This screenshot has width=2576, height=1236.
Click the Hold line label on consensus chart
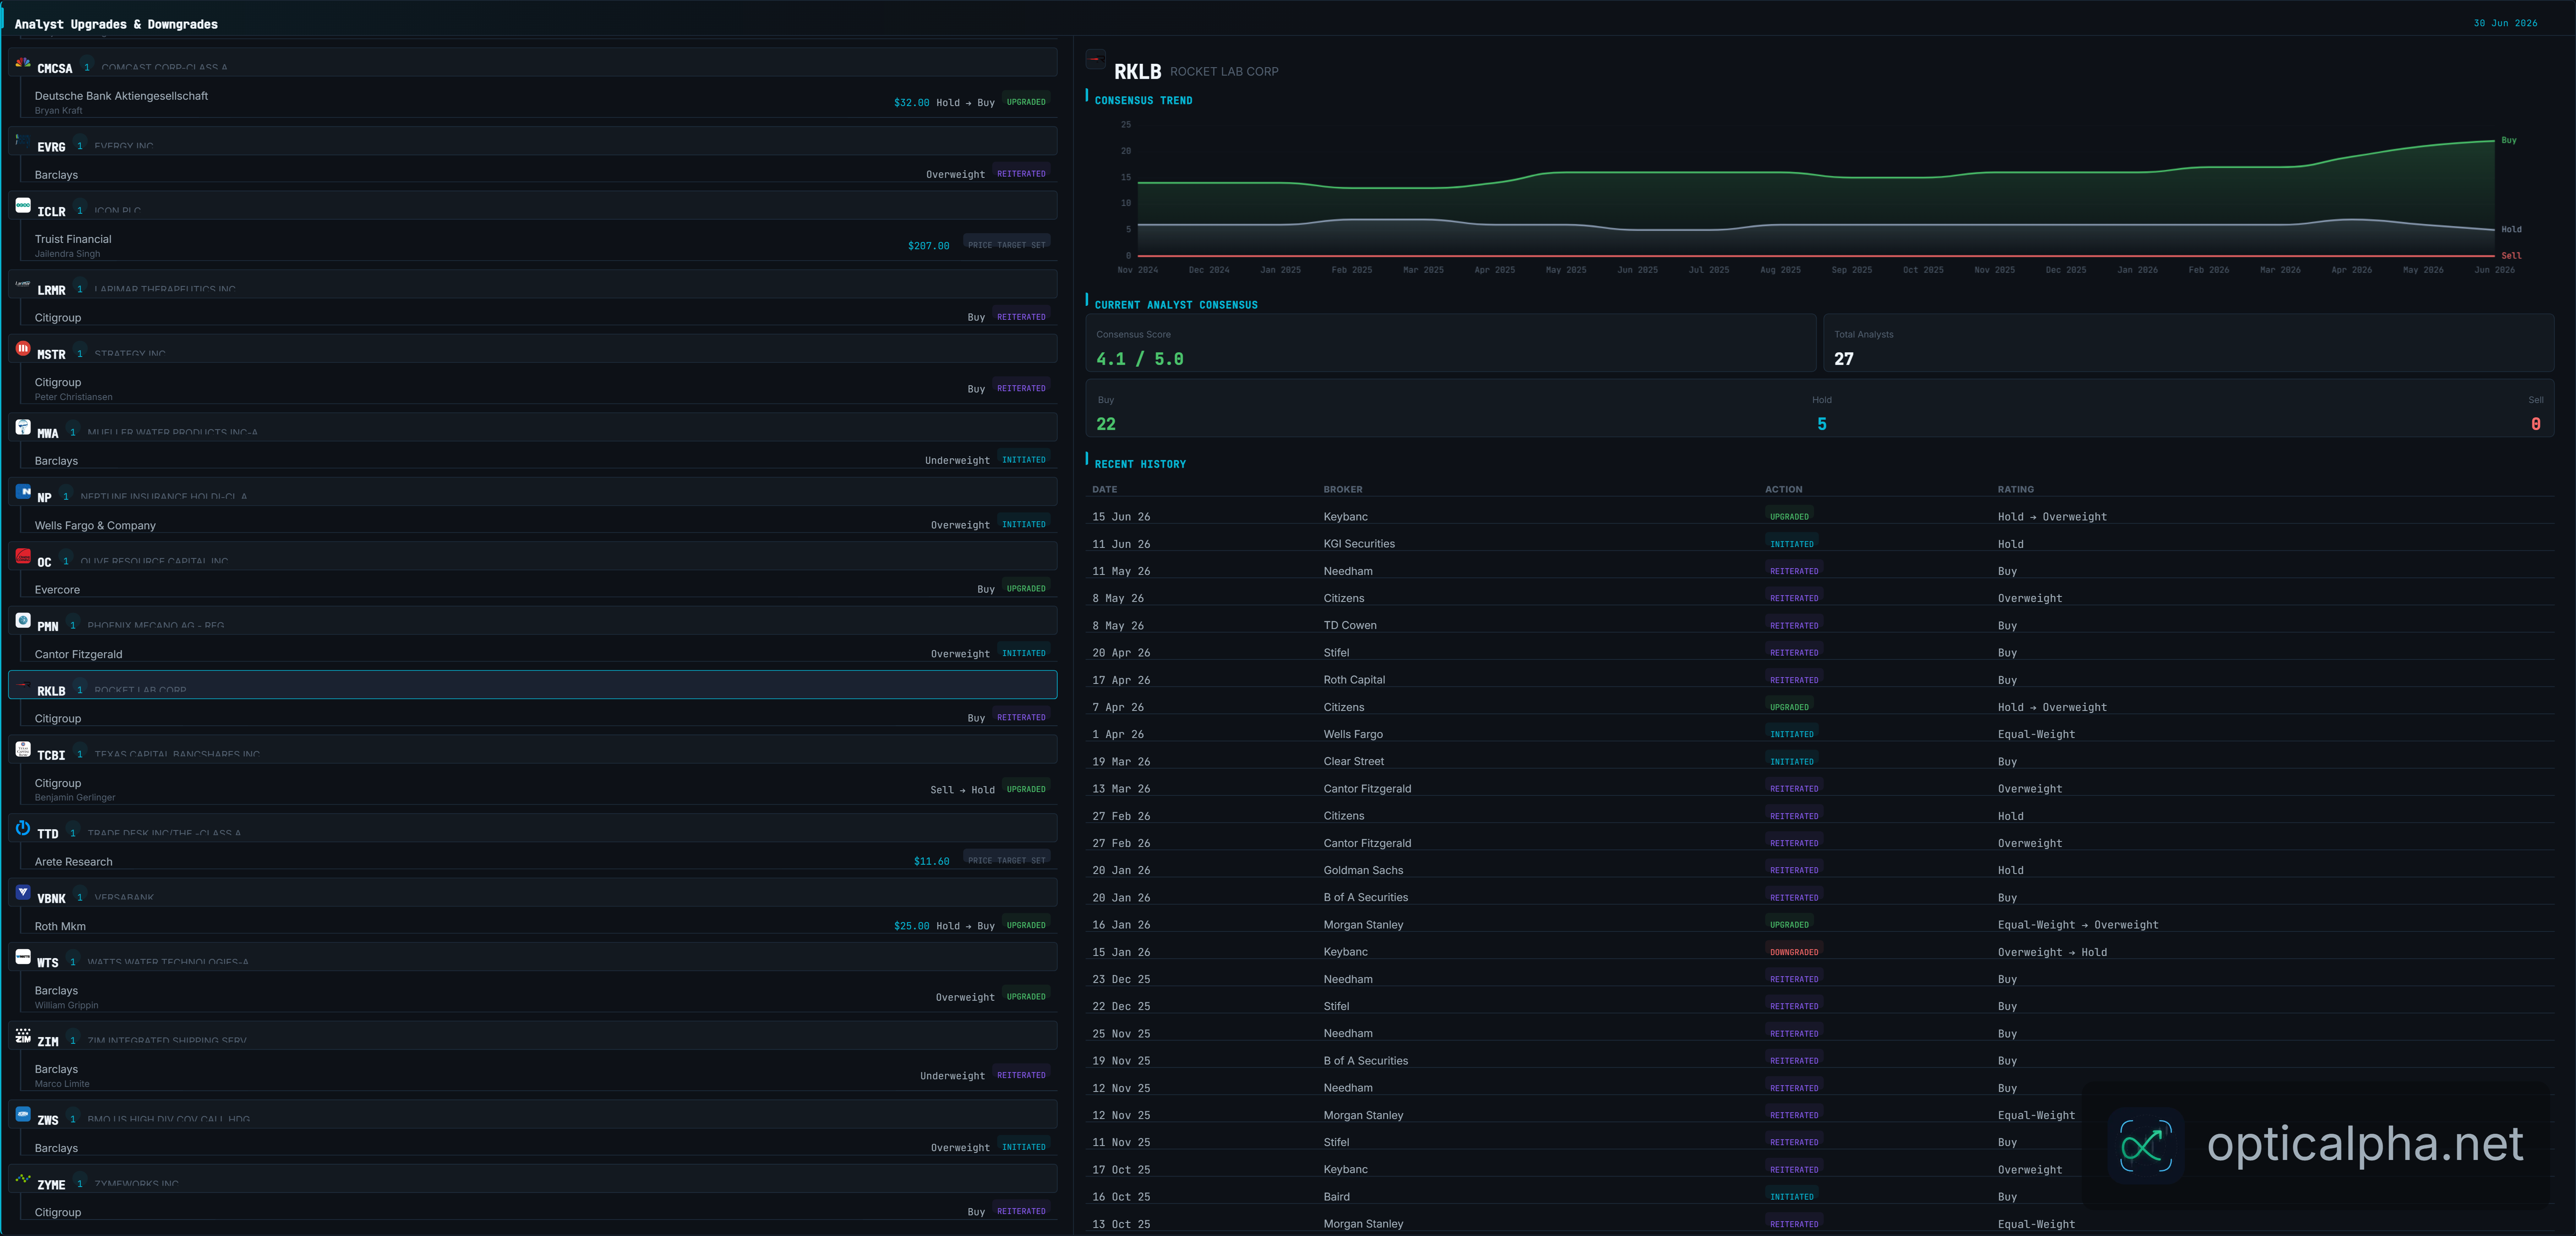pos(2510,230)
